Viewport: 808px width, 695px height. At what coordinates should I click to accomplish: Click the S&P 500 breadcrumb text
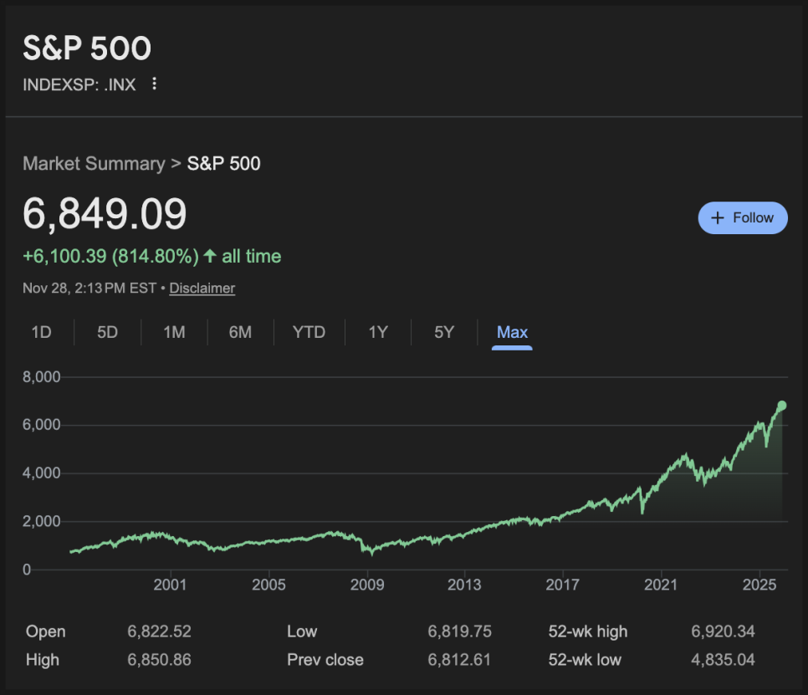point(223,163)
